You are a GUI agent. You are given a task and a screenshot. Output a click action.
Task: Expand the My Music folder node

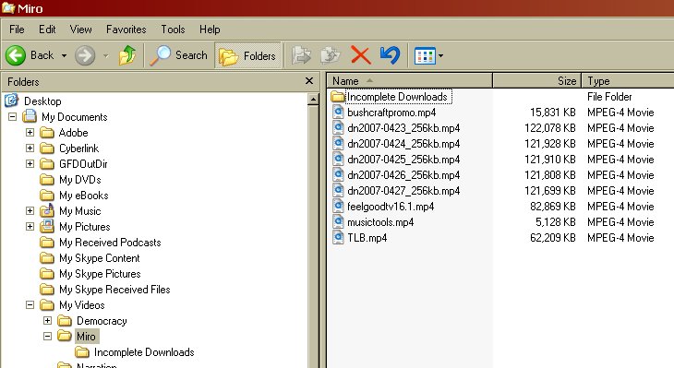point(30,211)
